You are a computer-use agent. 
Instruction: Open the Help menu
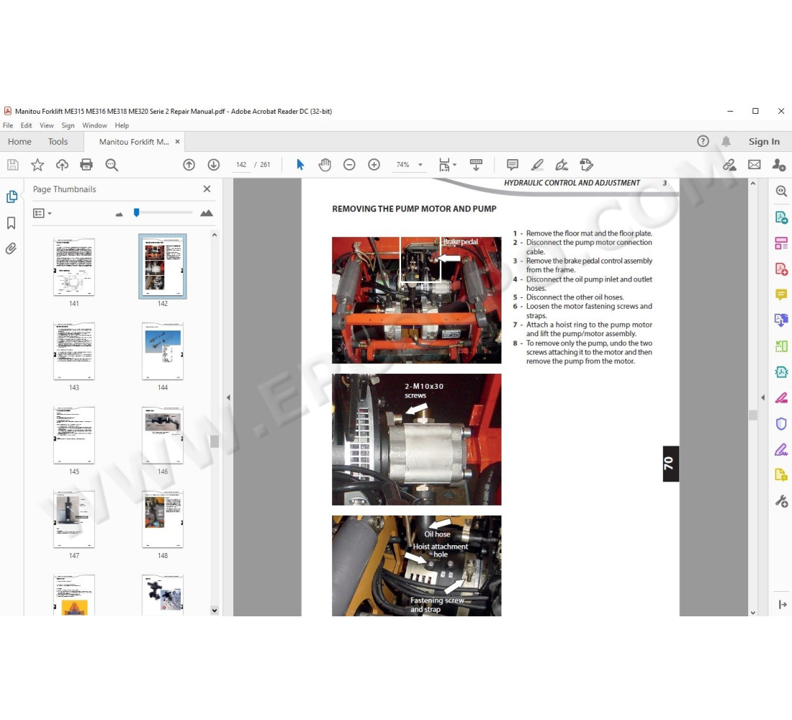point(122,125)
